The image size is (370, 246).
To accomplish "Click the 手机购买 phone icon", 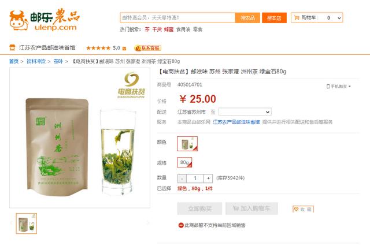I will point(328,86).
